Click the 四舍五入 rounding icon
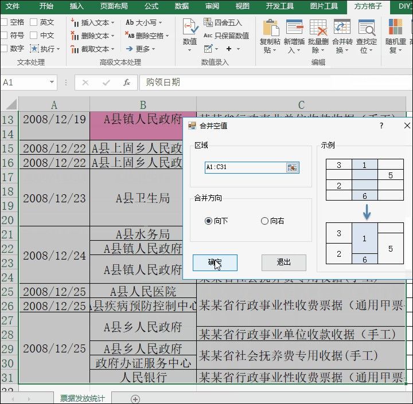This screenshot has height=404, width=413. click(208, 22)
